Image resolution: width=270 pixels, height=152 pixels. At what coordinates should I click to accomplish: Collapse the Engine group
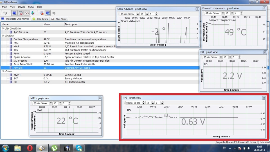point(3,35)
